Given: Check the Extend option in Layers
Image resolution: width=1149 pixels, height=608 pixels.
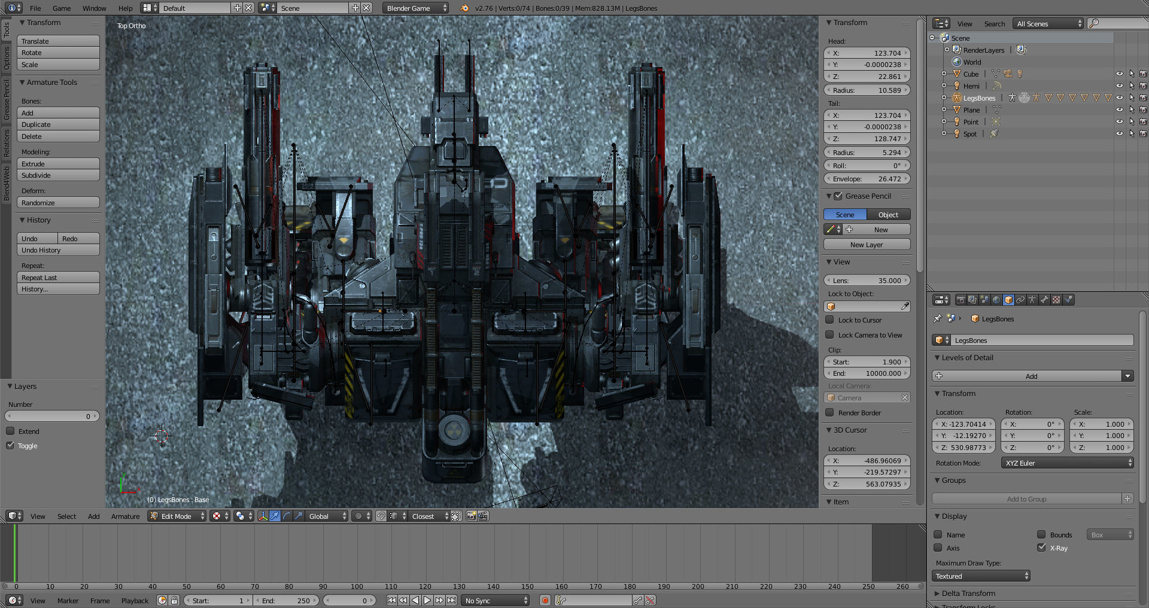Looking at the screenshot, I should (x=10, y=431).
